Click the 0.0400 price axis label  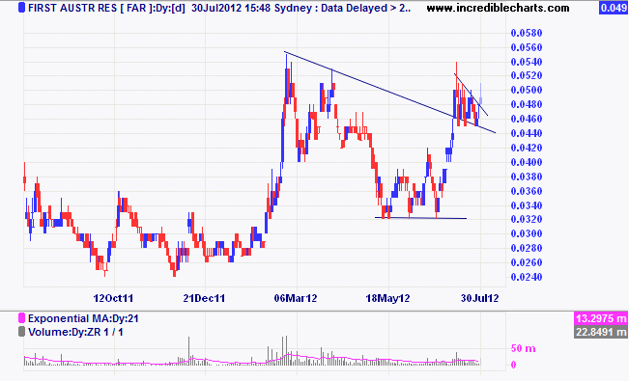pyautogui.click(x=527, y=162)
